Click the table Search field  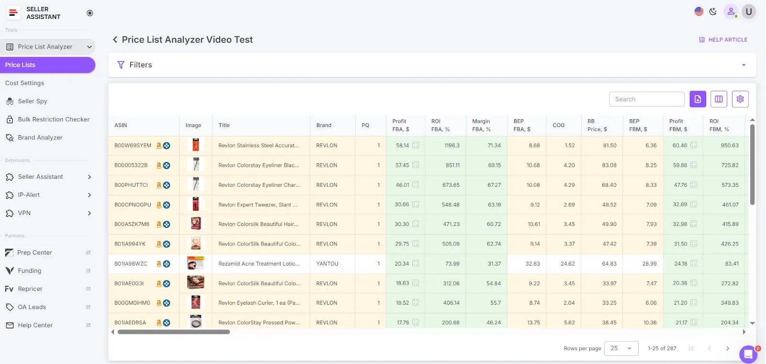(x=647, y=99)
